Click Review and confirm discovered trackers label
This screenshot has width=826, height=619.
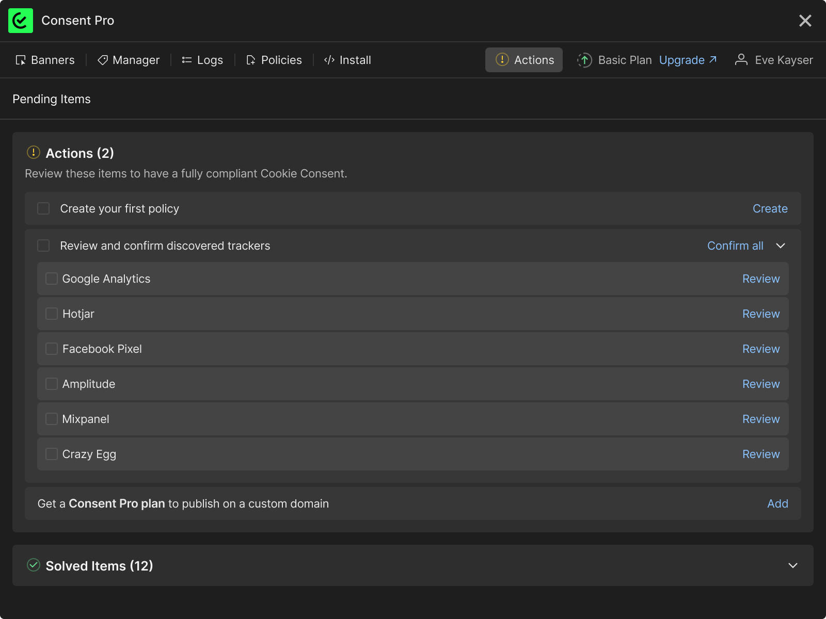[x=165, y=246]
